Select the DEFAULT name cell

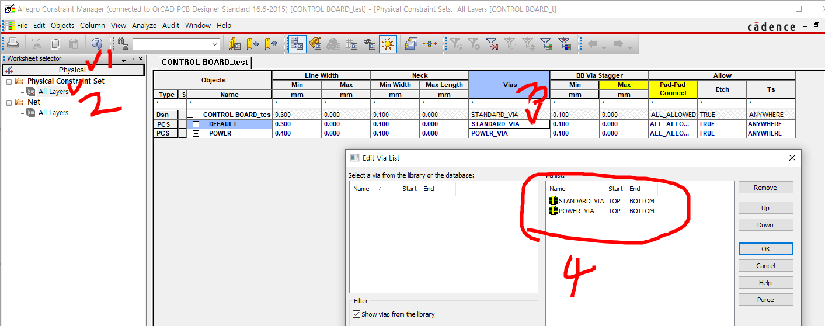click(229, 124)
